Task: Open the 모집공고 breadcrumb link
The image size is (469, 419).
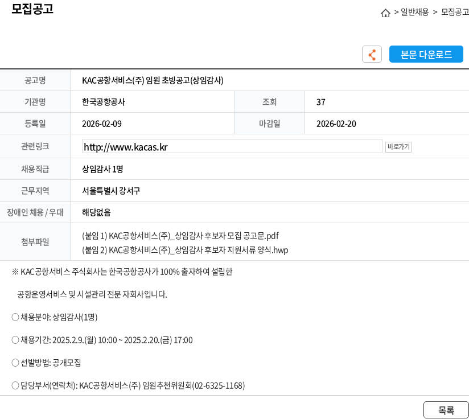Action: (455, 12)
